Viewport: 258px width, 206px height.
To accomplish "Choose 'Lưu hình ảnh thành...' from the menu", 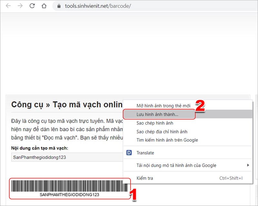I will (x=157, y=115).
